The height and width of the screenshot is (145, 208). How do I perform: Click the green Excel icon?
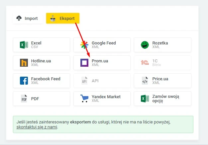click(x=24, y=45)
